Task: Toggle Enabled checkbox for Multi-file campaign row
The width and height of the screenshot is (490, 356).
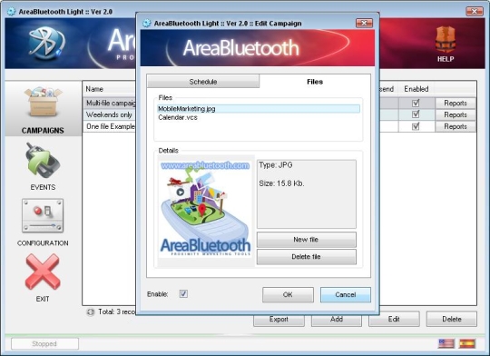Action: [416, 103]
